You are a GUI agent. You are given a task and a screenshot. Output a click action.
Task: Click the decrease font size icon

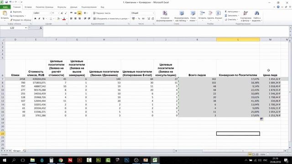(x=66, y=13)
